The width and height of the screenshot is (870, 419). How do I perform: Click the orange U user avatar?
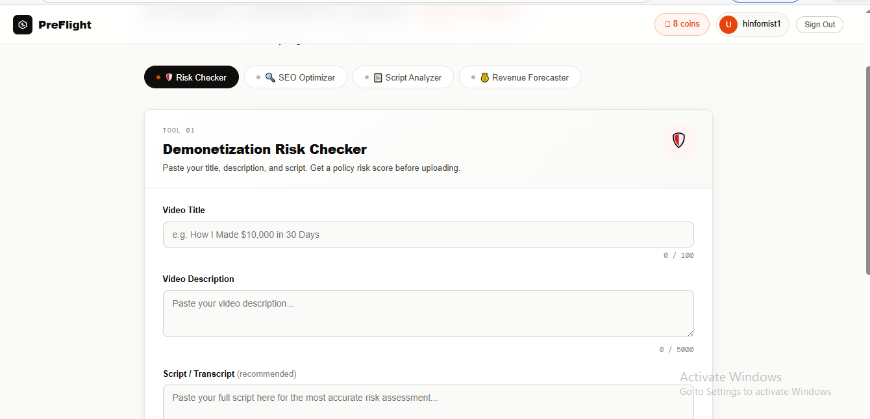point(728,25)
